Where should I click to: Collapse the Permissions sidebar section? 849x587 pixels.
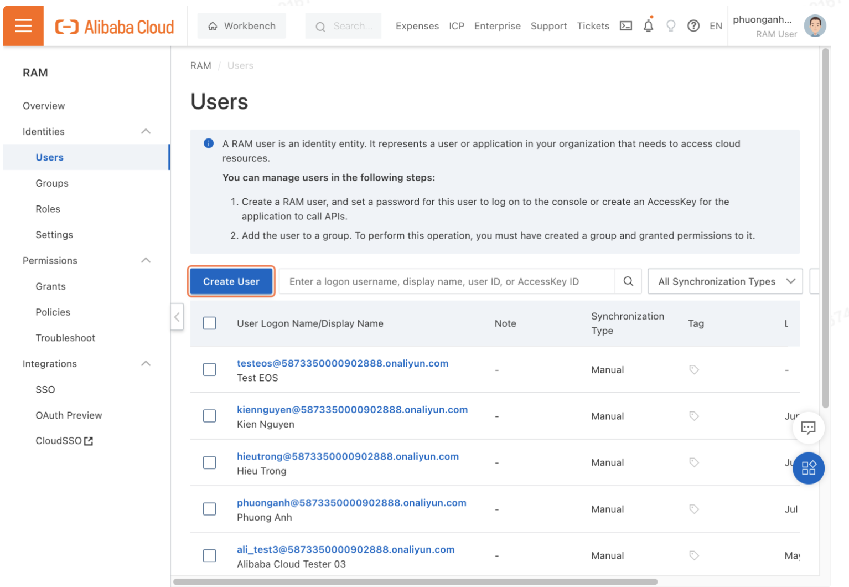click(146, 260)
